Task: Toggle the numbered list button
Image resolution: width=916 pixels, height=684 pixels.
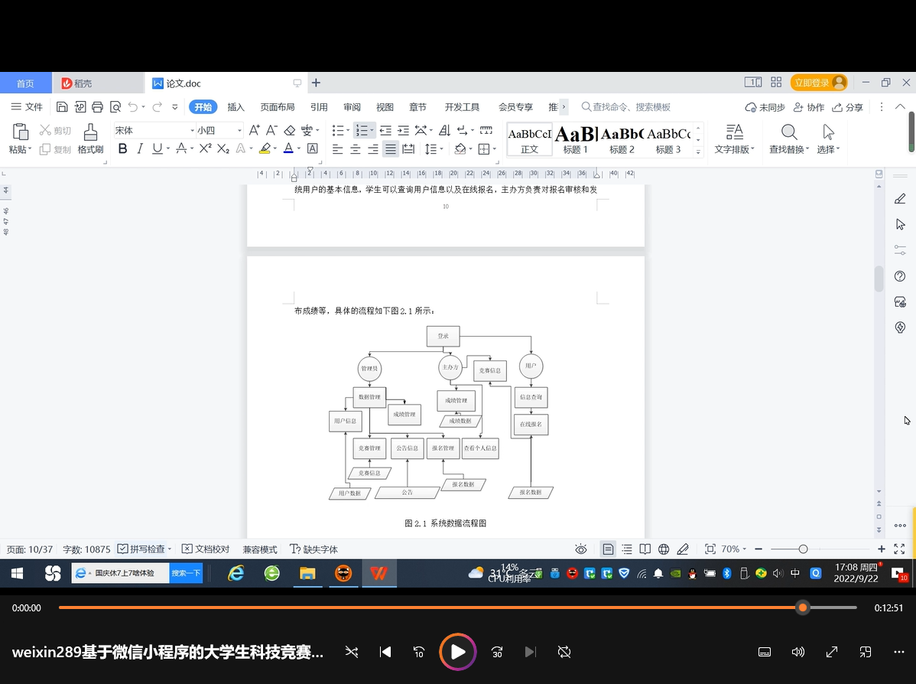Action: point(362,130)
